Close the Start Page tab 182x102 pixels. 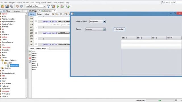coord(40,11)
